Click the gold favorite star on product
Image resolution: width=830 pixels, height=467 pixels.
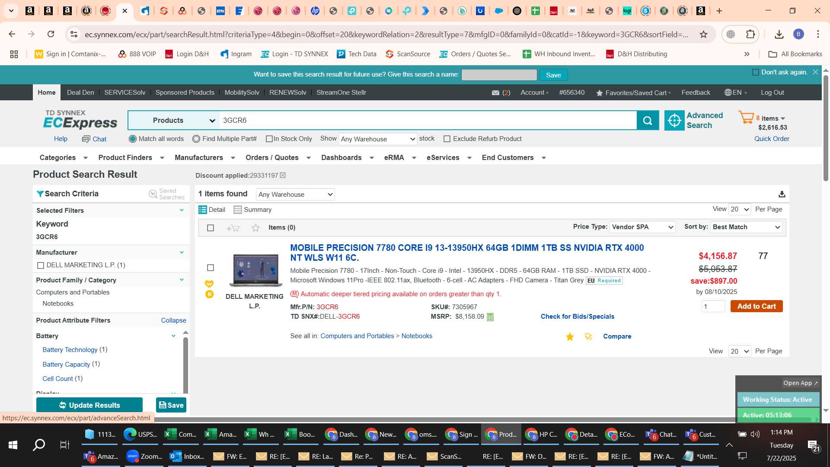point(570,336)
